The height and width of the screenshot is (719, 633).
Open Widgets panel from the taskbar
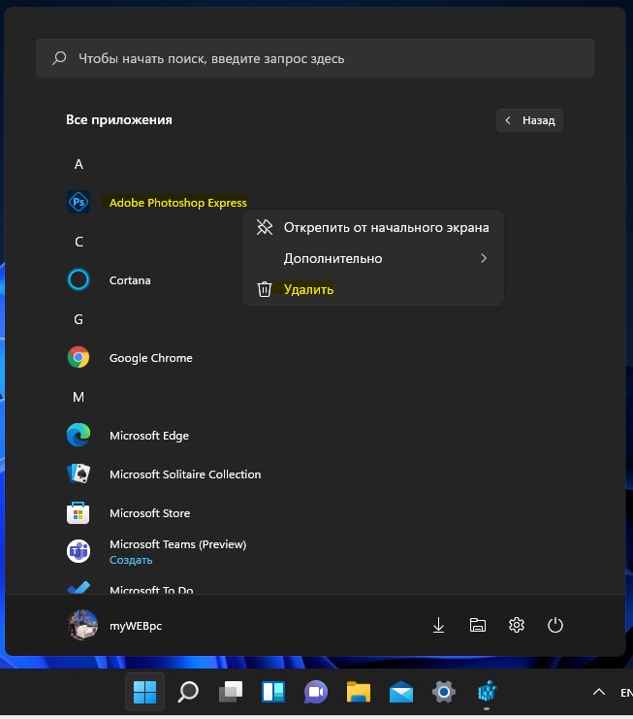click(x=273, y=692)
